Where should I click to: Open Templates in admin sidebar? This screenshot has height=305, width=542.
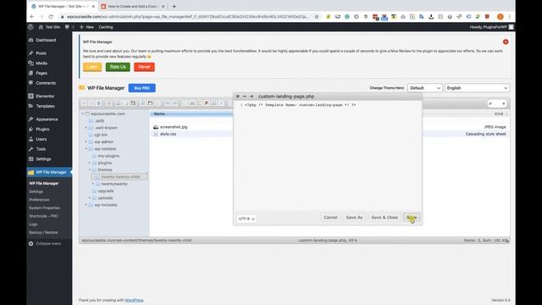(x=45, y=106)
